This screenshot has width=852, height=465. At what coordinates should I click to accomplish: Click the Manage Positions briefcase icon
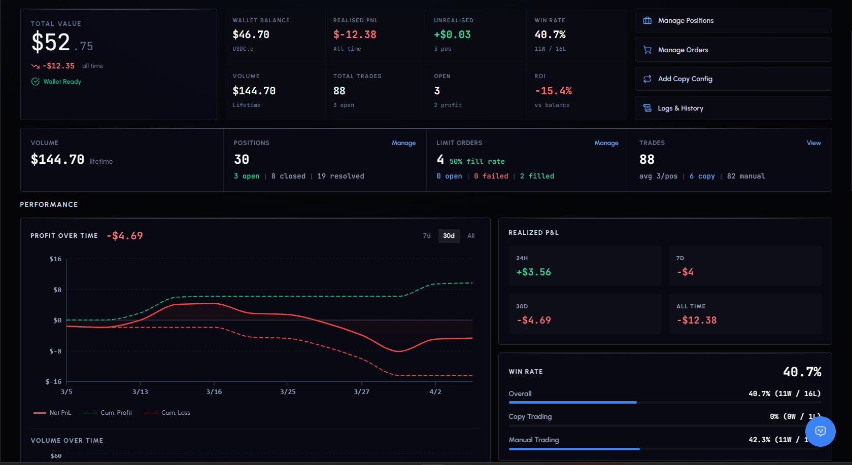point(647,20)
